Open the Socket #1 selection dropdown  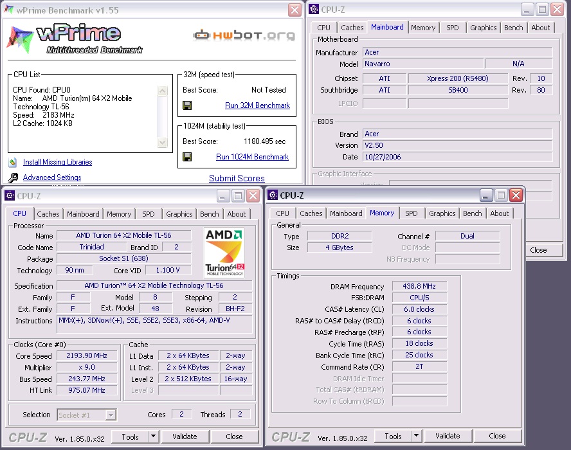point(111,415)
